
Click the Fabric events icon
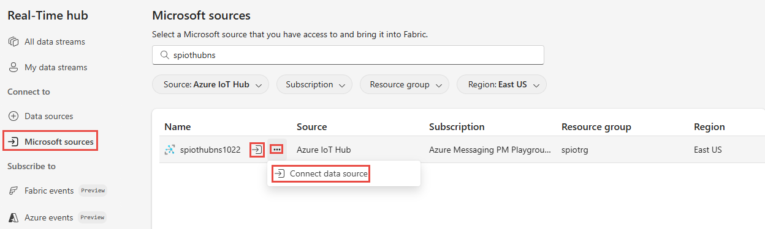(x=13, y=191)
